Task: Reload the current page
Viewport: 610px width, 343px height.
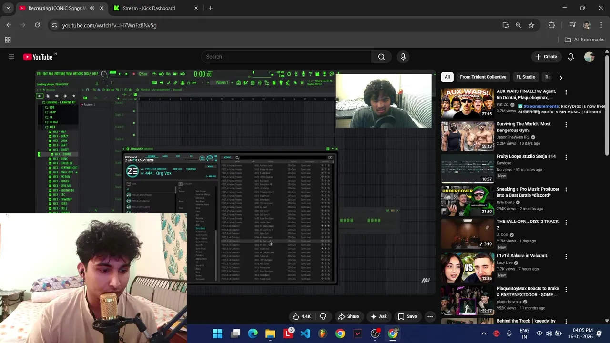Action: point(37,25)
